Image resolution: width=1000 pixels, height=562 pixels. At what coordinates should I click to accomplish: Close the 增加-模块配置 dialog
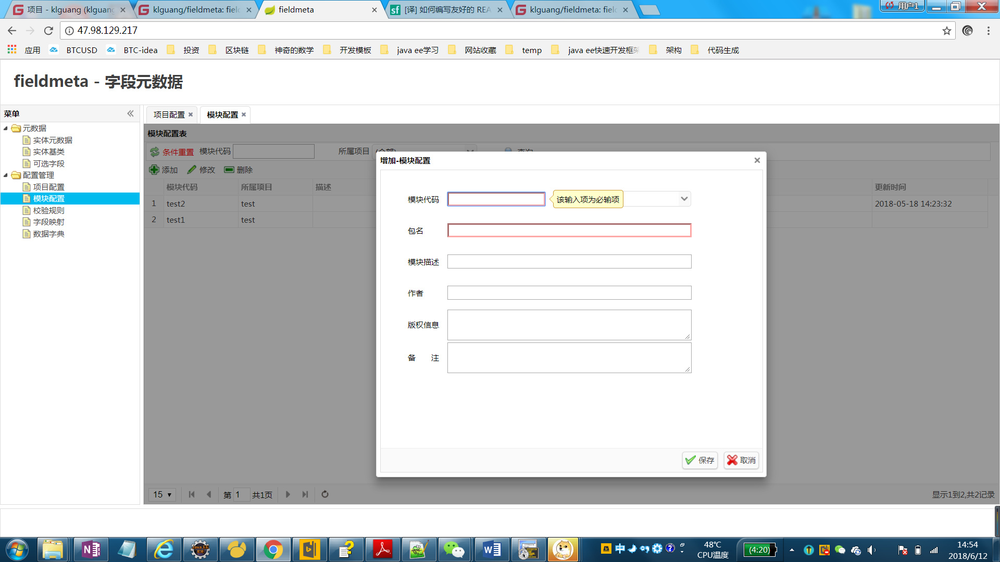[x=757, y=160]
